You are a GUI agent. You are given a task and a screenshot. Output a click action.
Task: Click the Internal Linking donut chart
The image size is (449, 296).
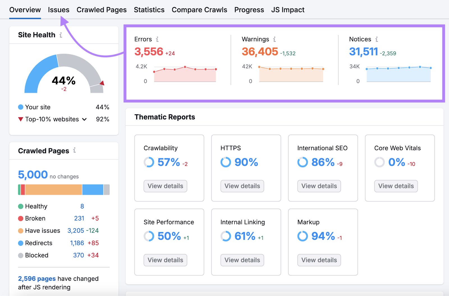tap(226, 236)
